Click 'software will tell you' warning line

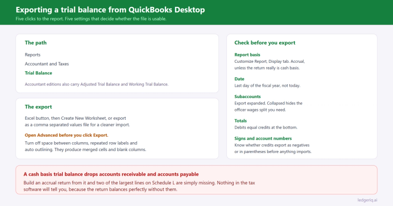pyautogui.click(x=100, y=189)
